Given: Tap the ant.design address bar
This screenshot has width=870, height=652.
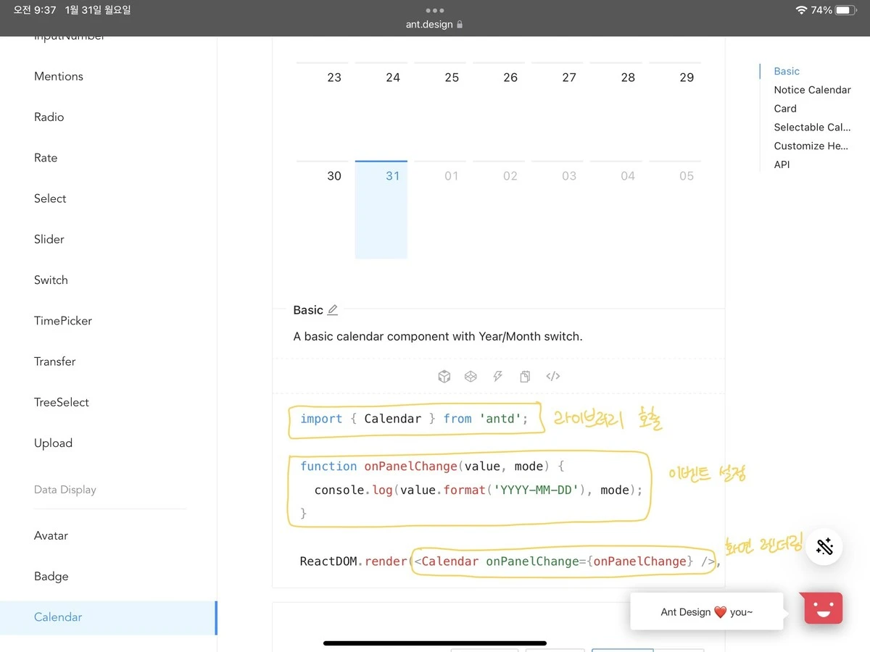Looking at the screenshot, I should (434, 25).
